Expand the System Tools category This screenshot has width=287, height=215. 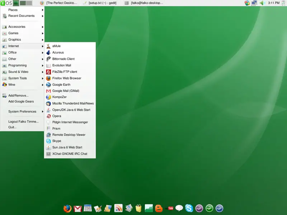point(22,78)
